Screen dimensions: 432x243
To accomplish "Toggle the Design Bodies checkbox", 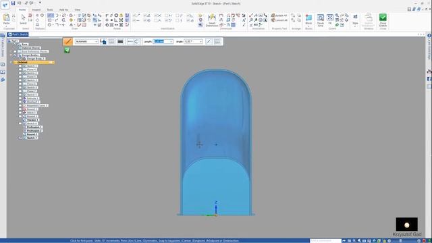I will coord(15,55).
